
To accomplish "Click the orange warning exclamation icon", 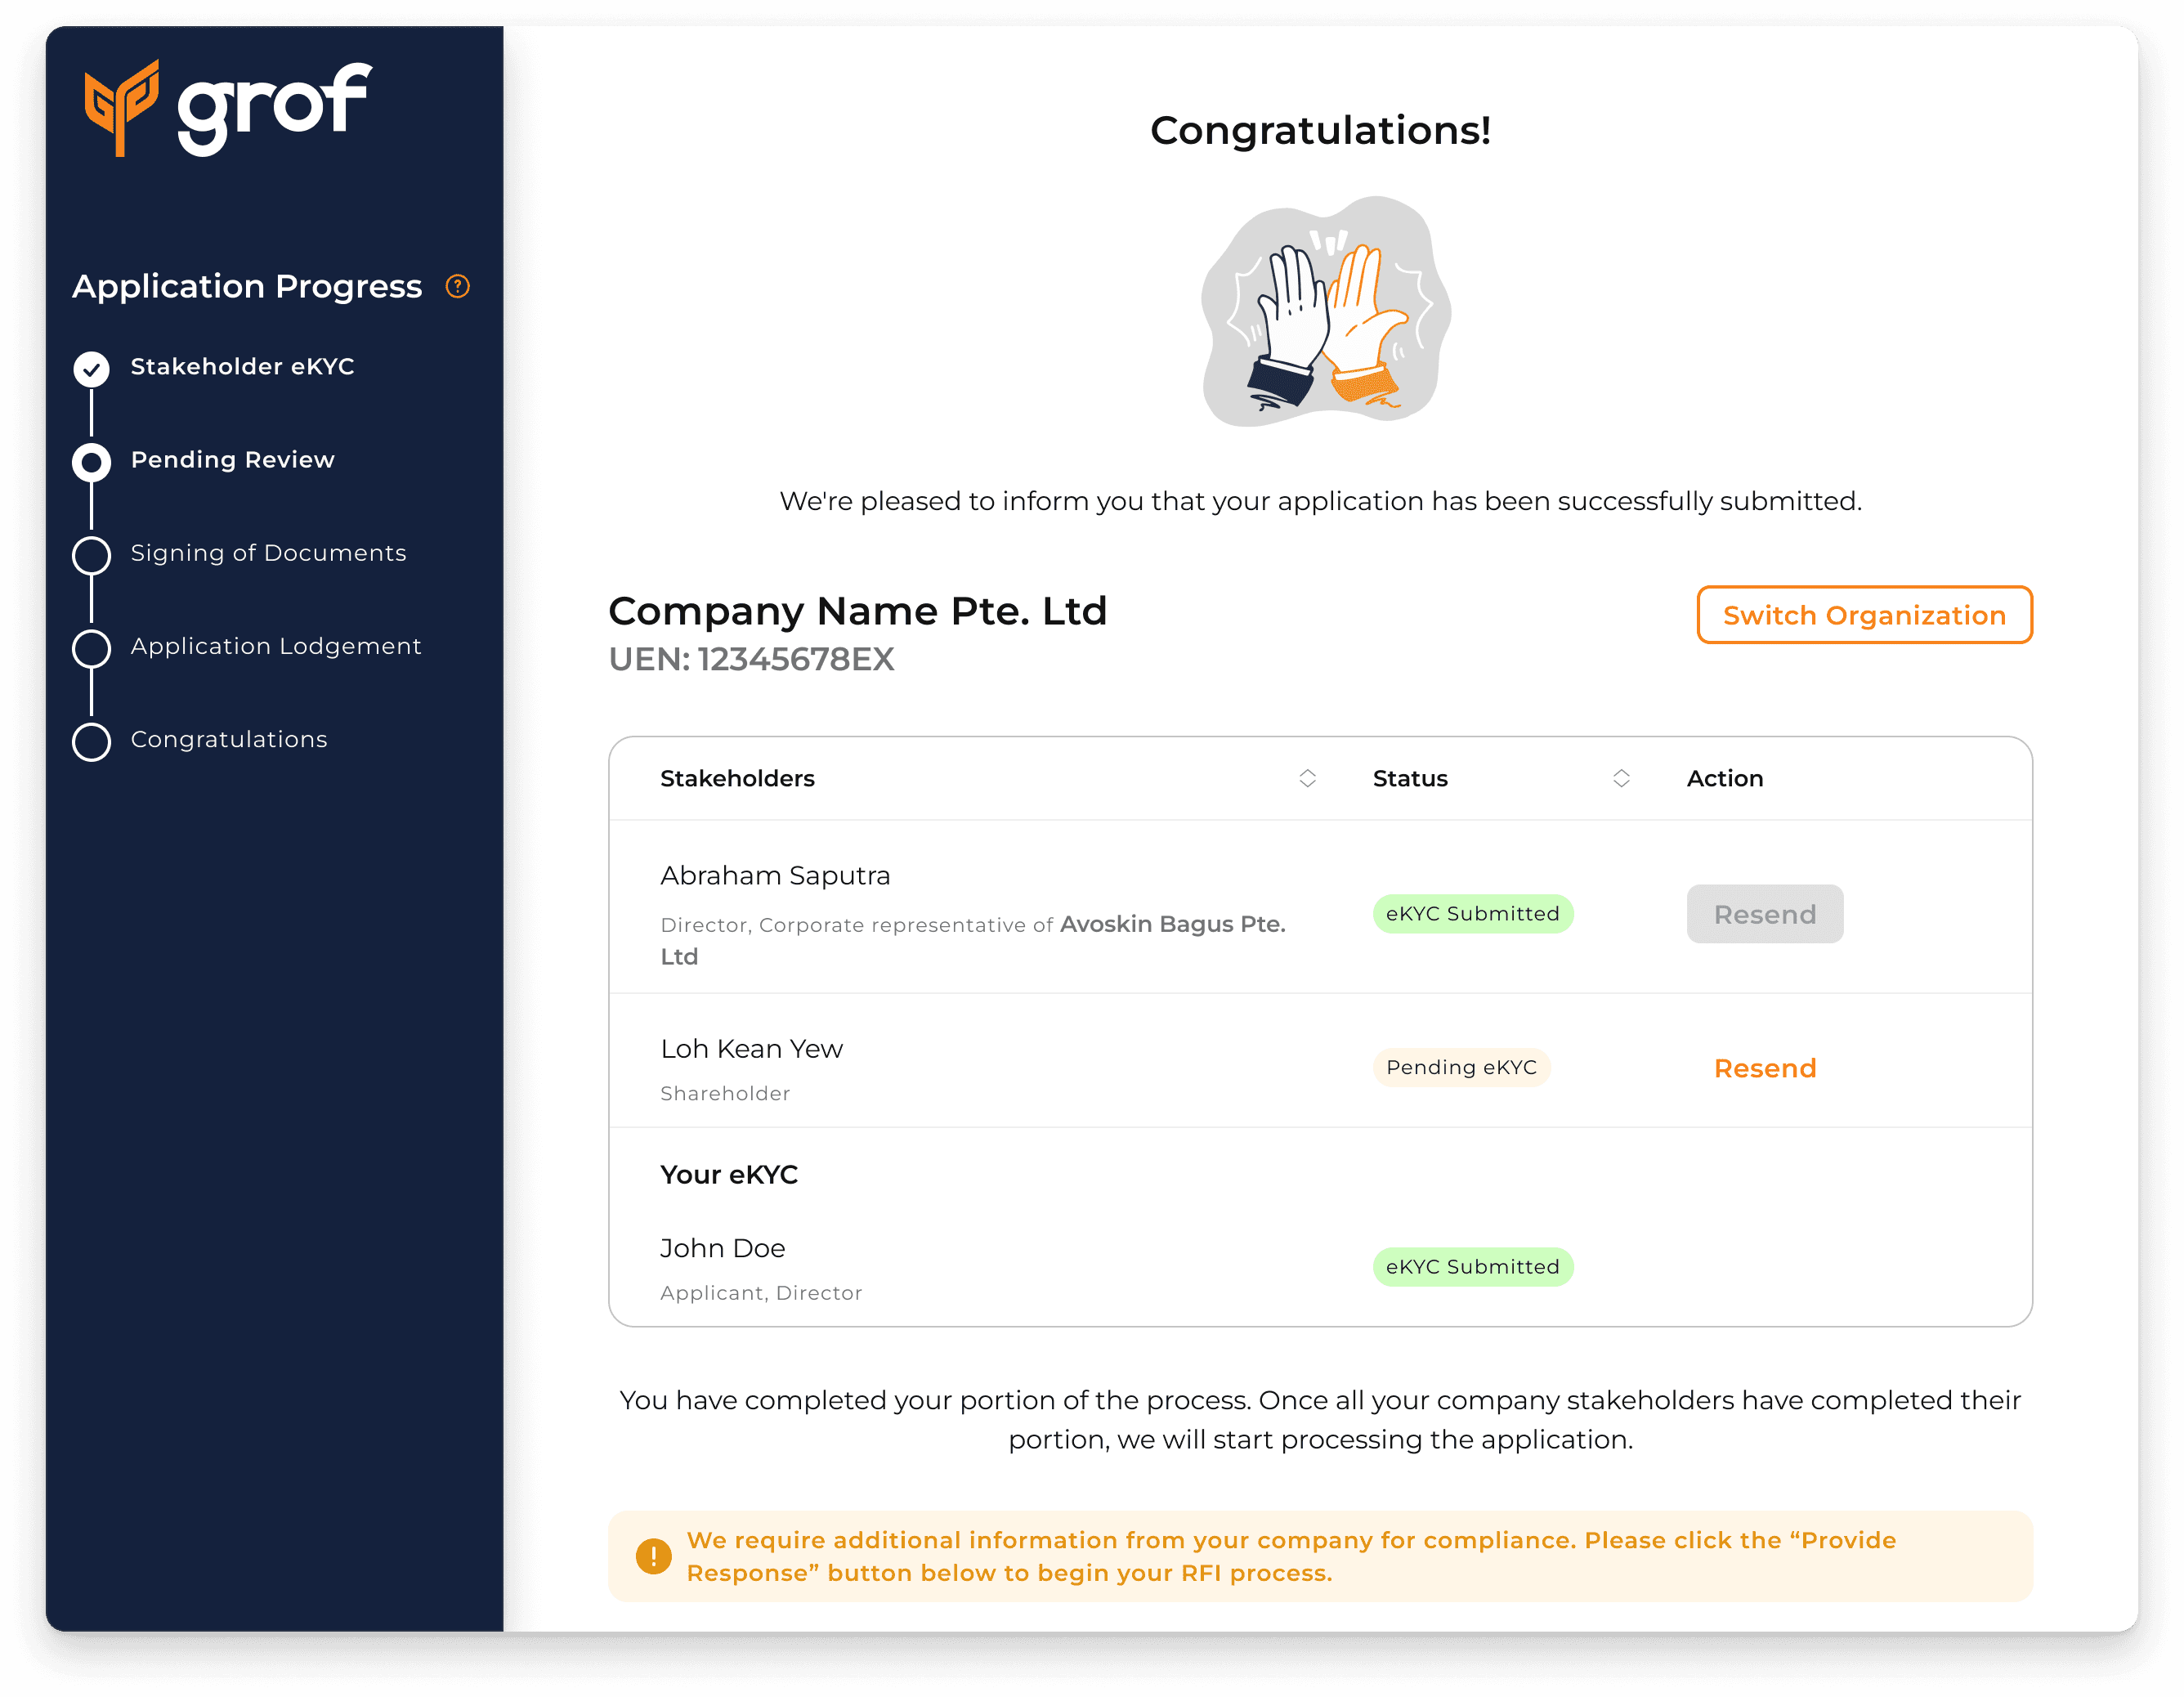I will coord(653,1555).
